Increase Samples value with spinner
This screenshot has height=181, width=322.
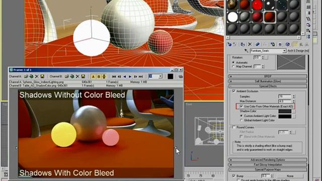(293, 96)
